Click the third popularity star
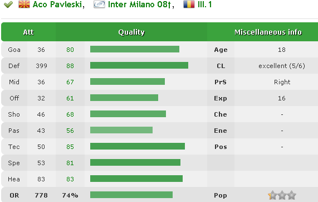Image resolution: width=318 pixels, height=202 pixels. point(292,195)
